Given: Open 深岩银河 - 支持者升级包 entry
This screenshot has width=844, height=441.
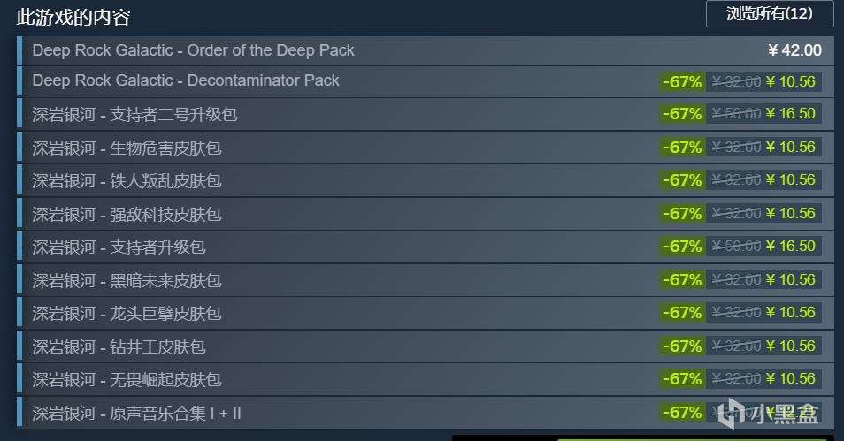Looking at the screenshot, I should [x=426, y=247].
